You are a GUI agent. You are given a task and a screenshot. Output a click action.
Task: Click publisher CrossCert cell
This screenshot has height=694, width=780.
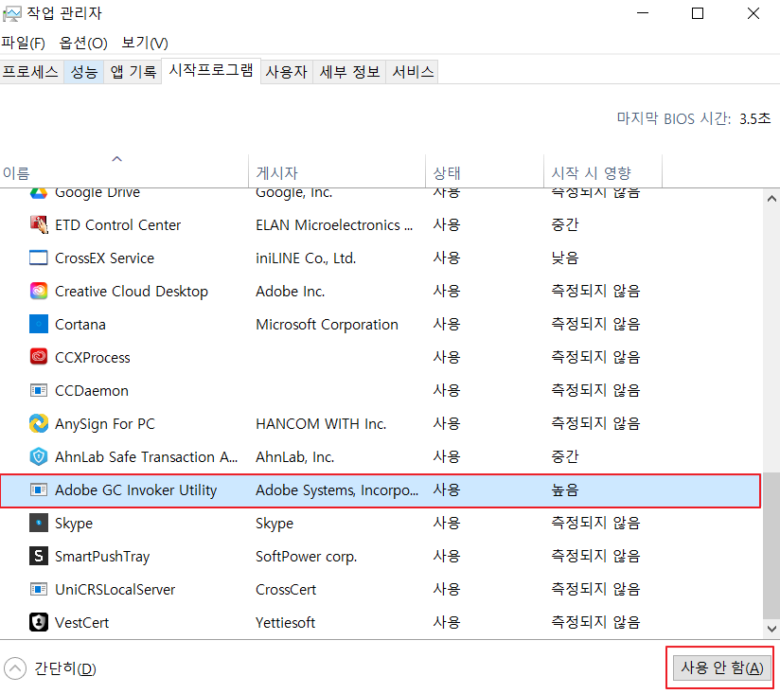(x=286, y=589)
